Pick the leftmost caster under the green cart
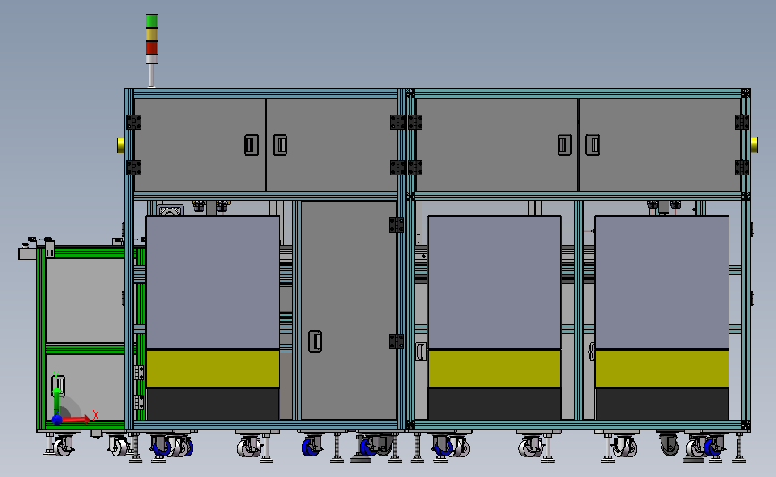Image resolution: width=776 pixels, height=477 pixels. (x=63, y=446)
